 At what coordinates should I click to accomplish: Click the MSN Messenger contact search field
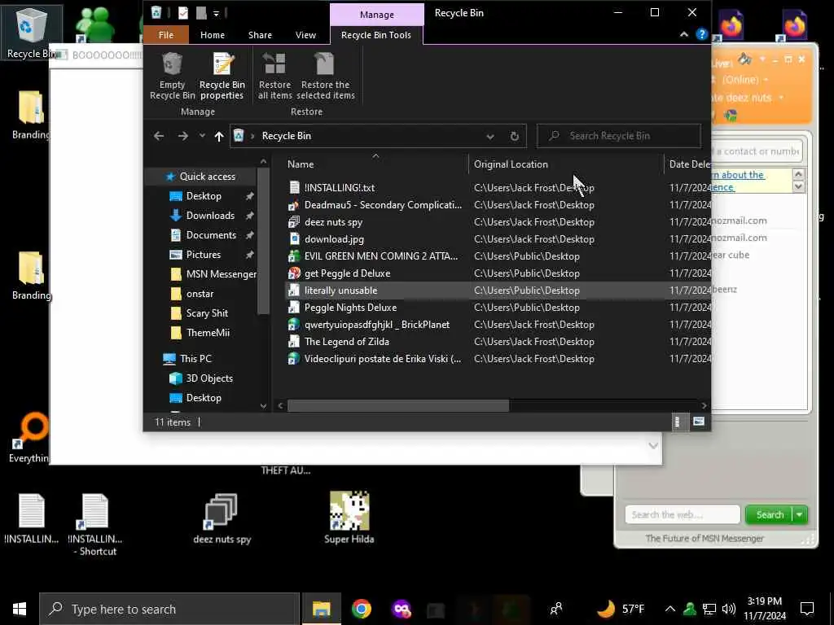[x=757, y=151]
